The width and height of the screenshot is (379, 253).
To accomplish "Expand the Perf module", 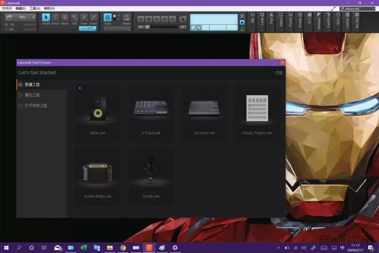I will (x=271, y=22).
